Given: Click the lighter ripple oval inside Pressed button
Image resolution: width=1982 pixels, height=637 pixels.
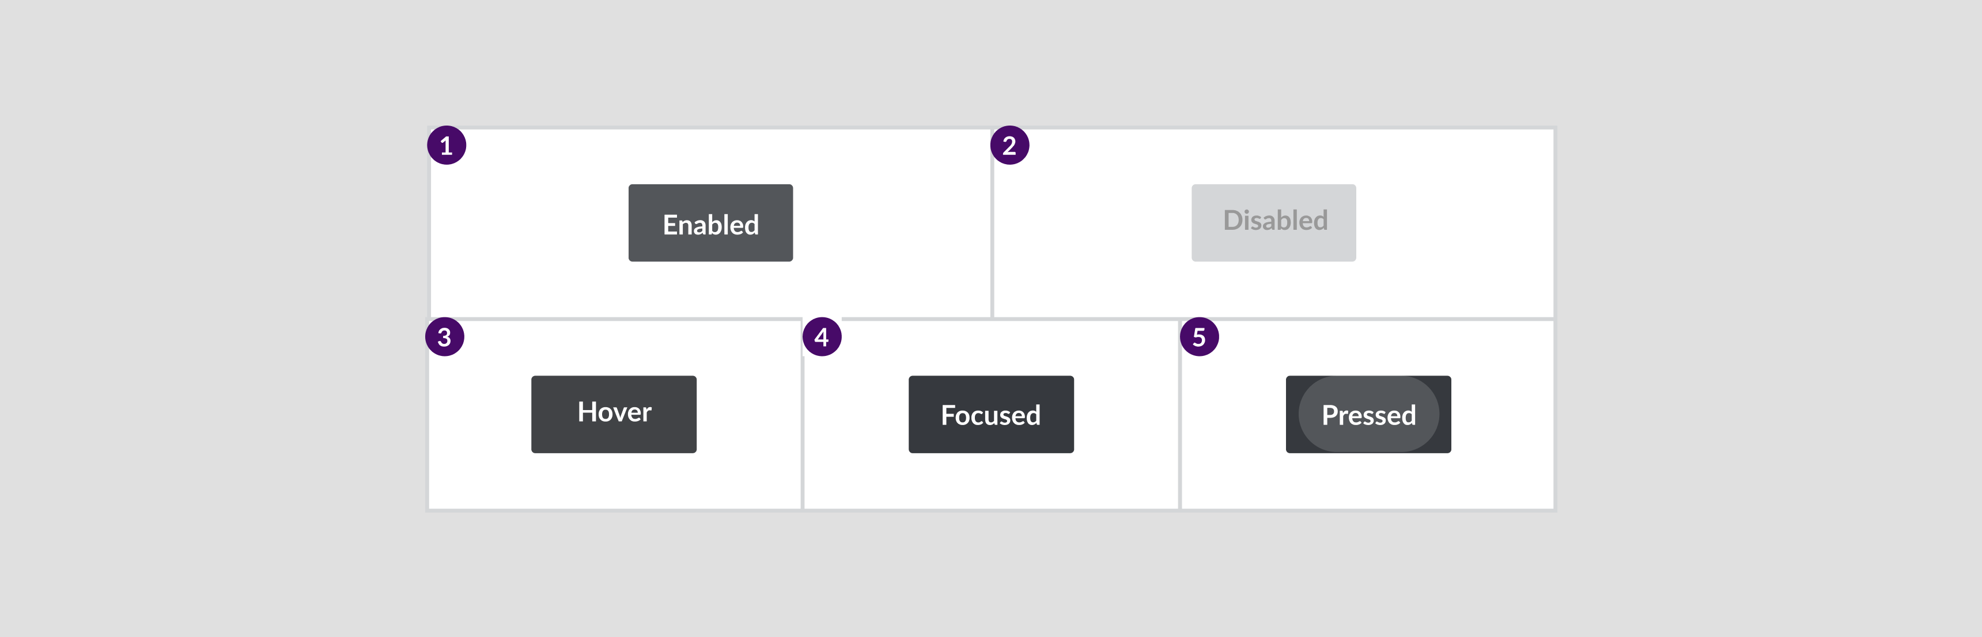Looking at the screenshot, I should [x=1368, y=415].
